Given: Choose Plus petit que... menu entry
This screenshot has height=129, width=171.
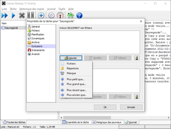Looking at the screenshot, I should tap(76, 79).
